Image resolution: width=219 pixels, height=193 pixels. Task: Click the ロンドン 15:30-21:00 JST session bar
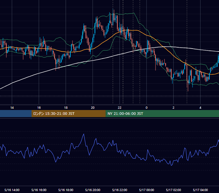tap(68, 114)
